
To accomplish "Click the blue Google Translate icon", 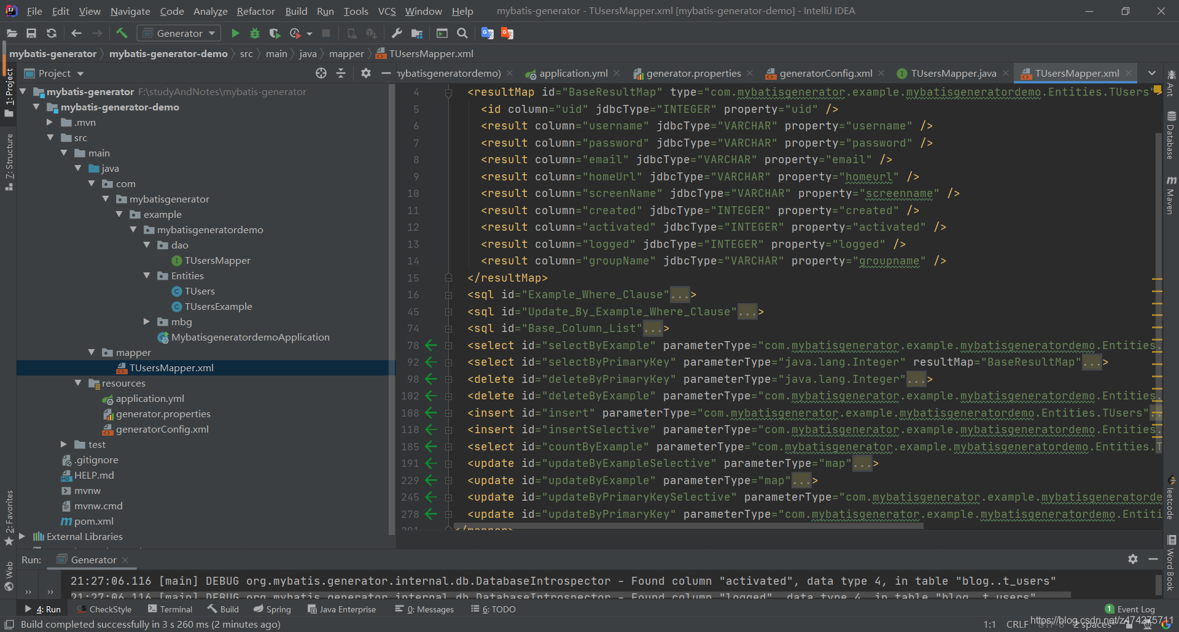I will [488, 33].
